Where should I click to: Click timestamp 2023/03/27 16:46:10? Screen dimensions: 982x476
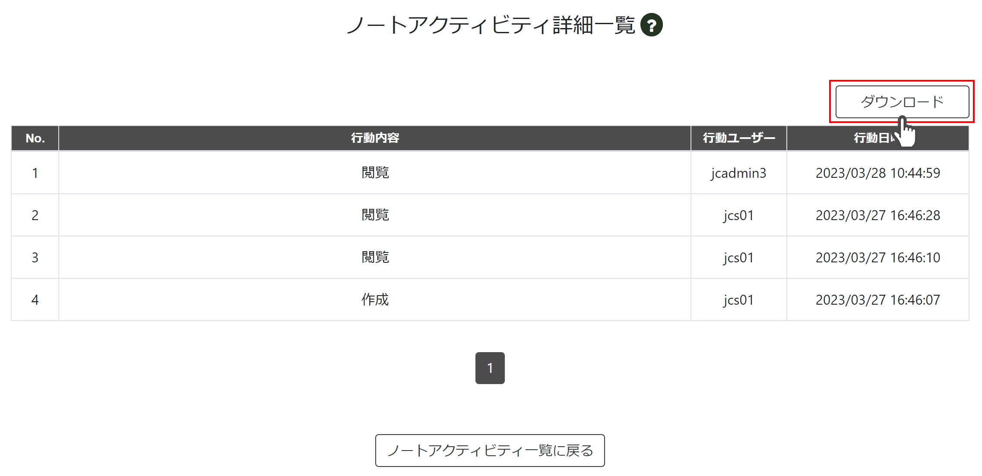[877, 258]
